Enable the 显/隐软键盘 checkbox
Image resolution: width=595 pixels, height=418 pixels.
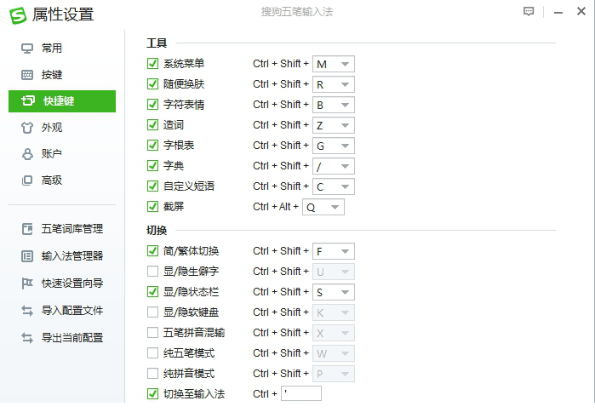click(x=152, y=312)
